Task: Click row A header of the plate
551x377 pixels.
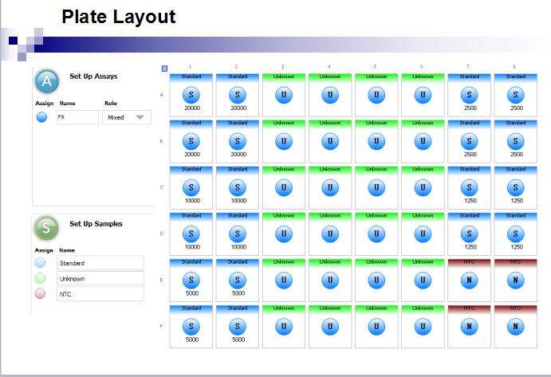Action: pos(163,95)
